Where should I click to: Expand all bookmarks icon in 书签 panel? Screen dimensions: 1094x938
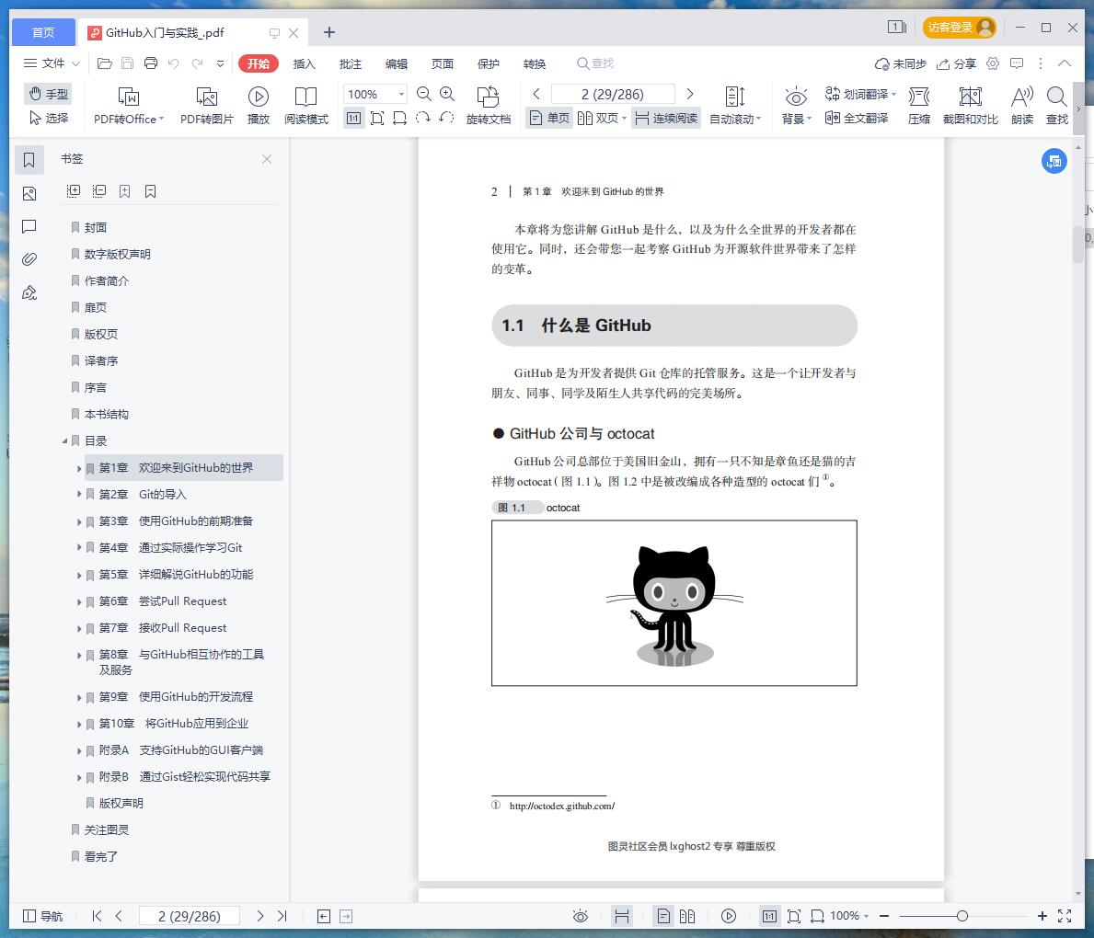point(74,191)
